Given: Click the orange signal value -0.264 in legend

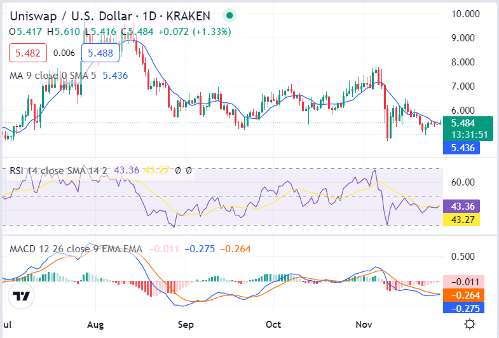Looking at the screenshot, I should [235, 249].
